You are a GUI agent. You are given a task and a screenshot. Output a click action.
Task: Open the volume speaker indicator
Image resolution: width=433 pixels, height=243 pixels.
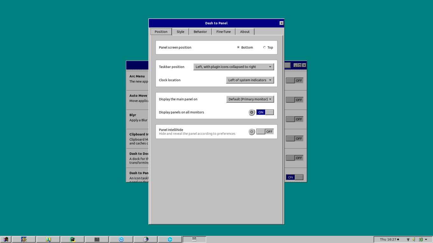pos(414,240)
